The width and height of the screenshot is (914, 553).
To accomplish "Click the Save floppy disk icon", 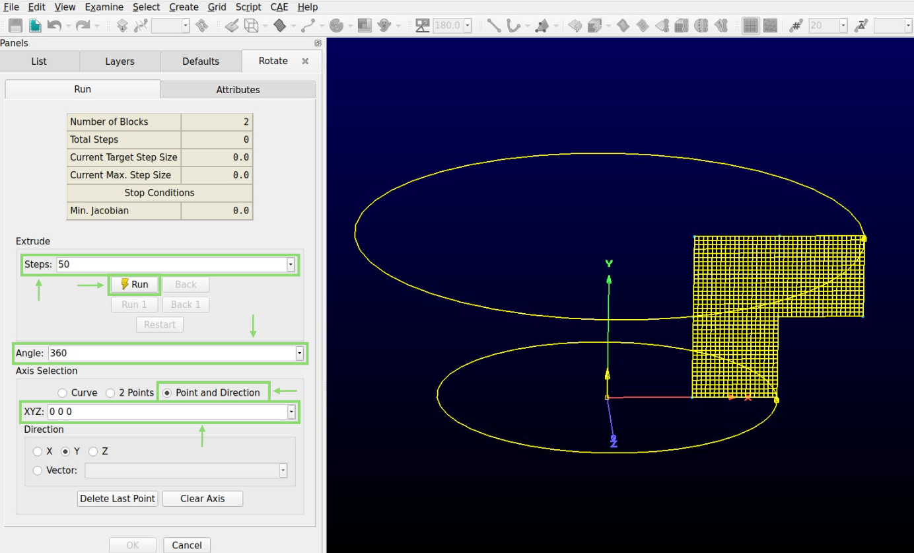I will (x=15, y=26).
